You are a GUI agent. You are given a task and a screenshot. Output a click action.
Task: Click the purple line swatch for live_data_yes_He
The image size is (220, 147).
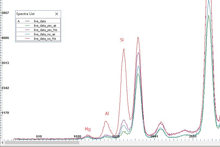click(27, 30)
